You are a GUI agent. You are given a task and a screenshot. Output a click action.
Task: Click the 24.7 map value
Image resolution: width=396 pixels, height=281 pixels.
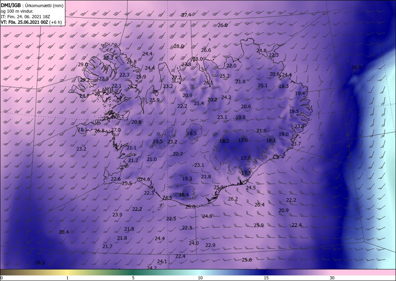pos(84,96)
